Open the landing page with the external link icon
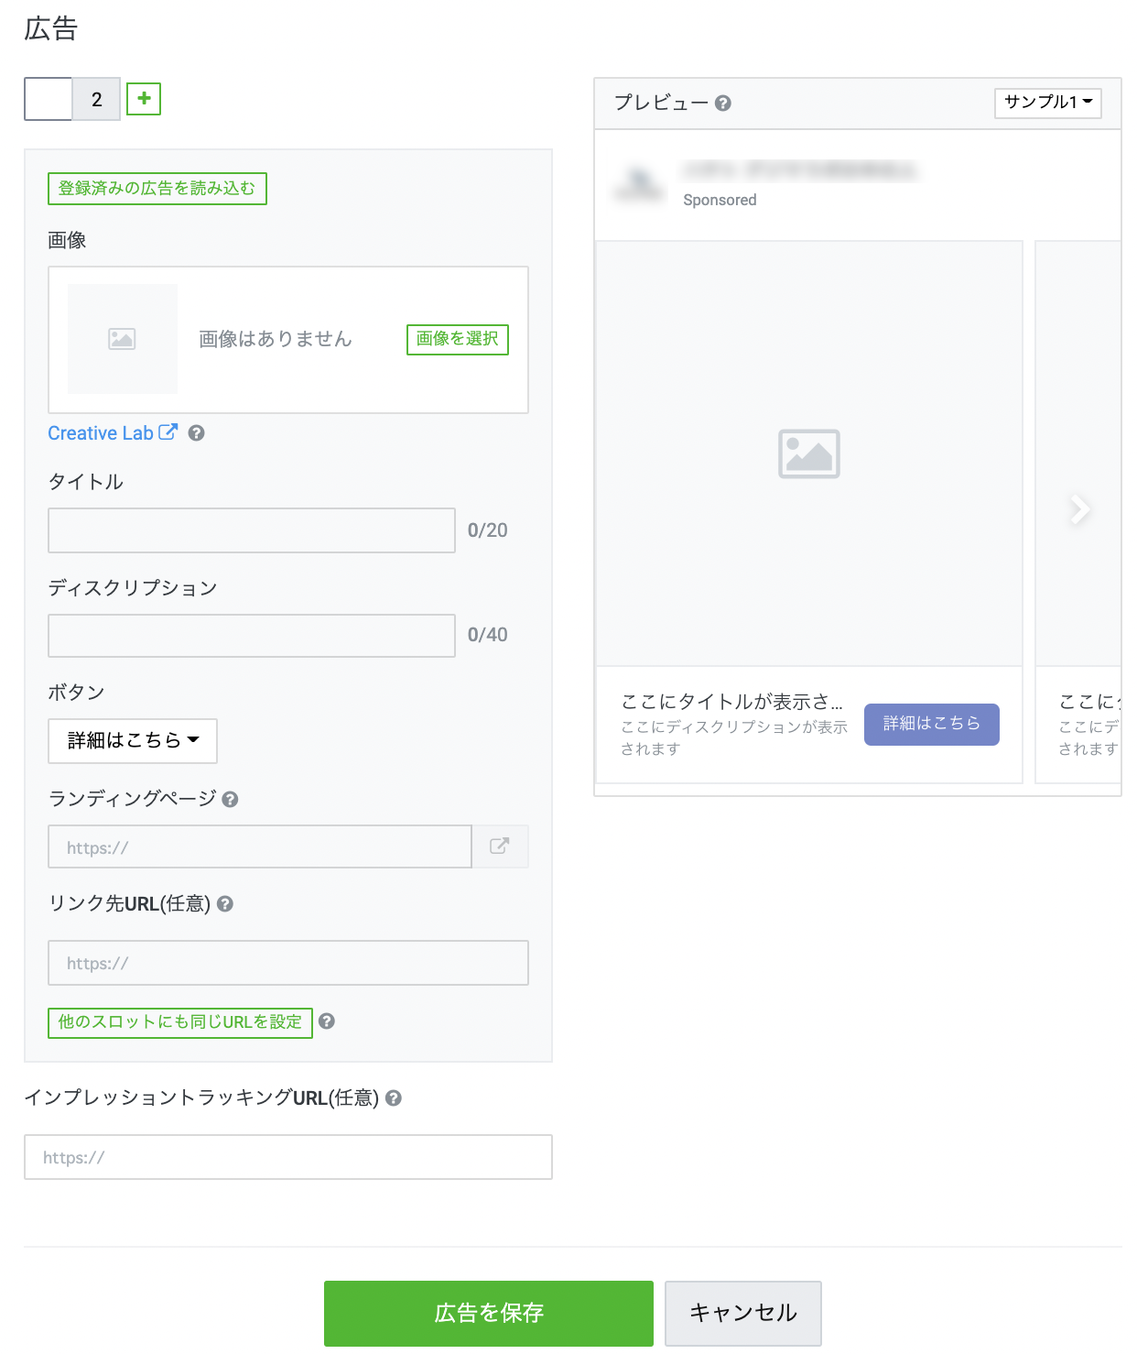 coord(500,846)
